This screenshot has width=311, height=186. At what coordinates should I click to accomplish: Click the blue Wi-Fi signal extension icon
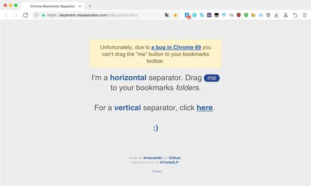click(224, 15)
